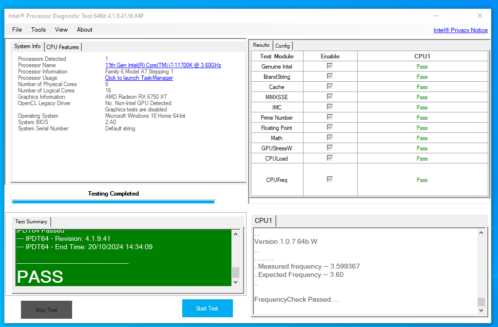Click the Floating Point test module cell
This screenshot has height=327, width=498.
coord(277,128)
